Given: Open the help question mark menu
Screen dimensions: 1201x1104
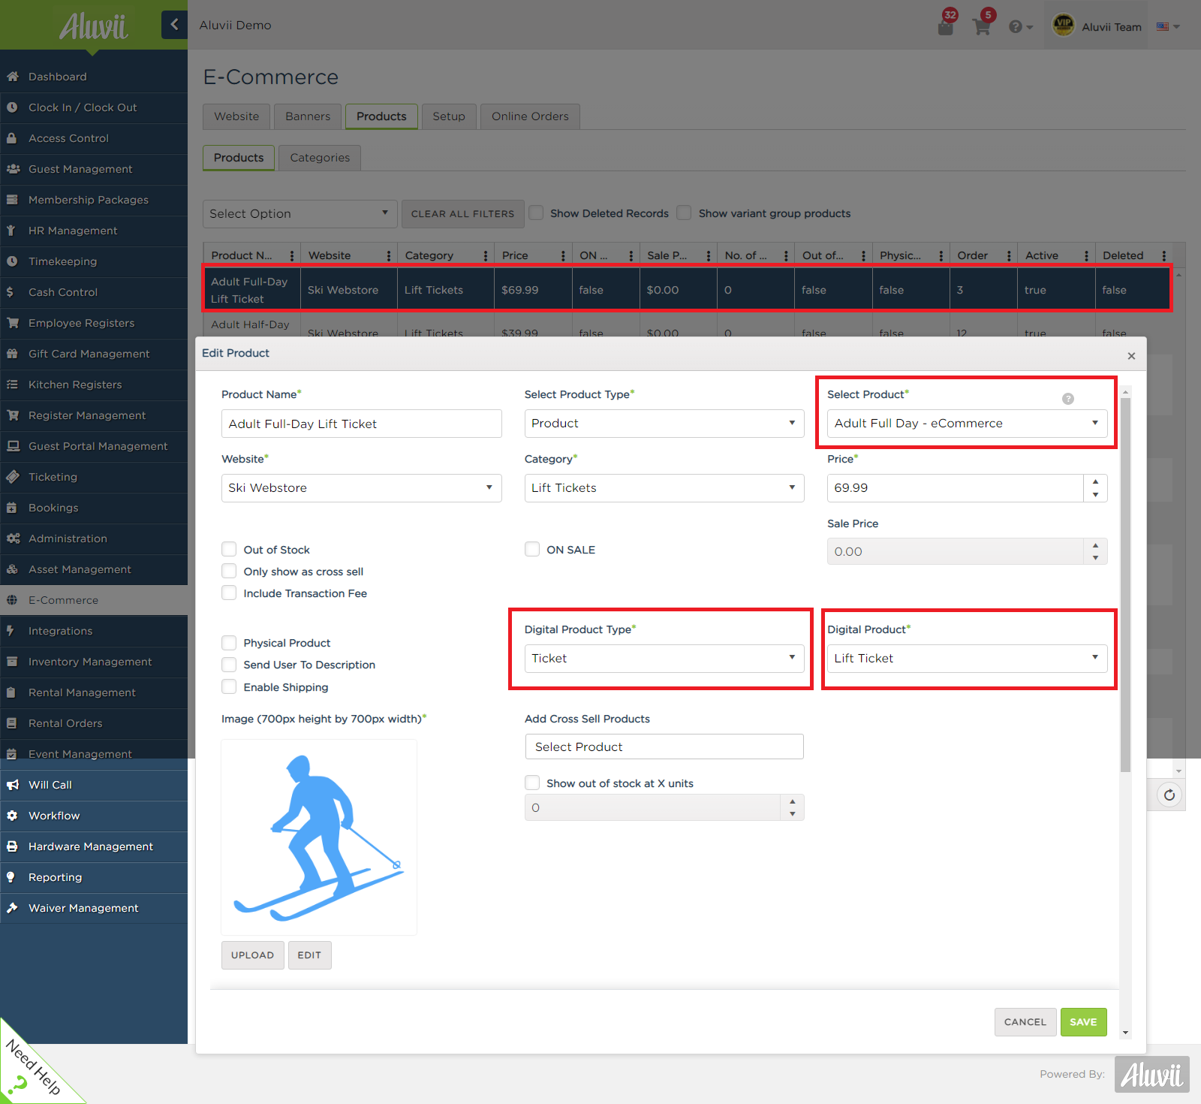Looking at the screenshot, I should pyautogui.click(x=1020, y=27).
